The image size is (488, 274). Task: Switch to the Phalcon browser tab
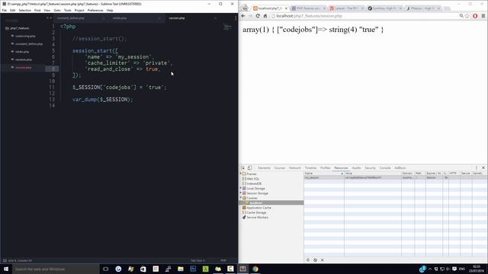(422, 8)
